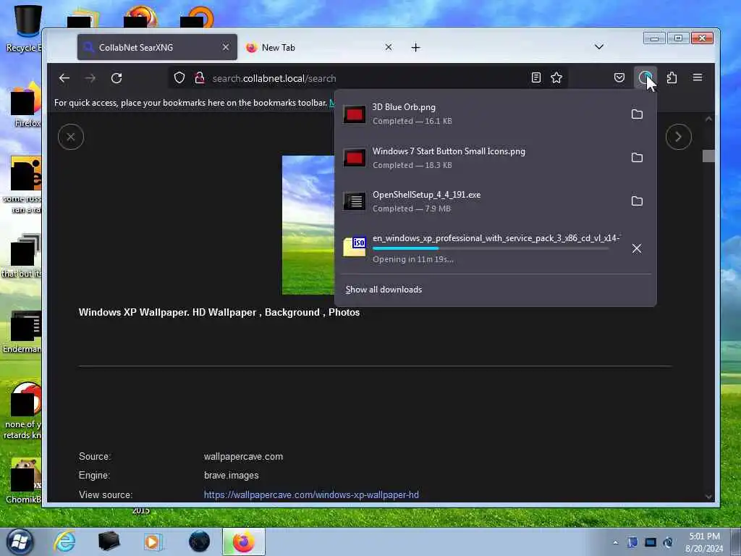This screenshot has width=741, height=556.
Task: Toggle reader view icon in address bar
Action: point(536,78)
